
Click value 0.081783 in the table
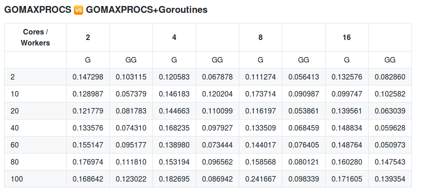tap(131, 111)
